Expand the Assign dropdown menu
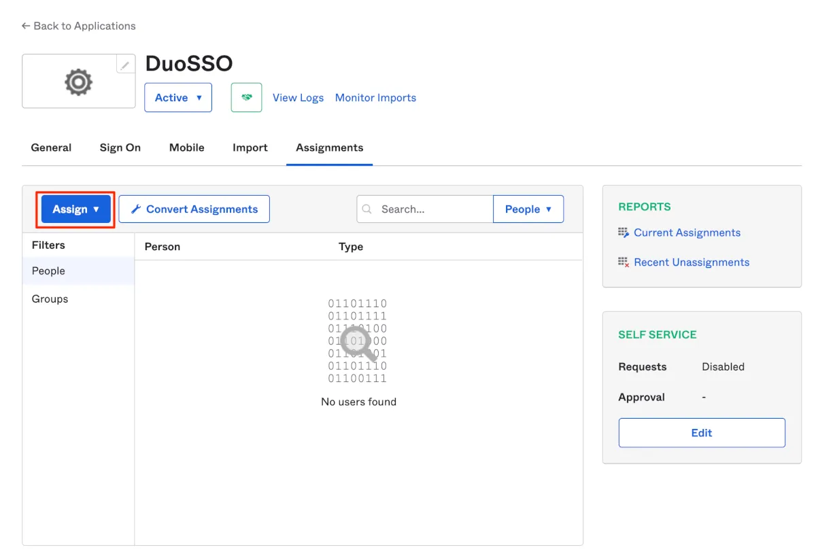This screenshot has width=816, height=556. [76, 209]
